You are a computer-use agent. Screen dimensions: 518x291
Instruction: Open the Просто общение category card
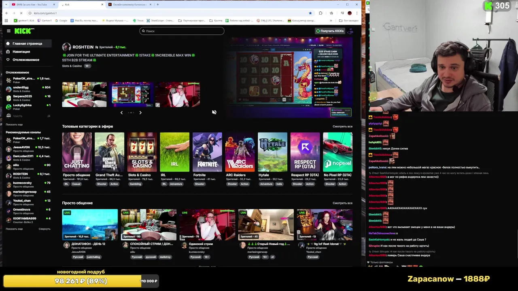point(77,152)
